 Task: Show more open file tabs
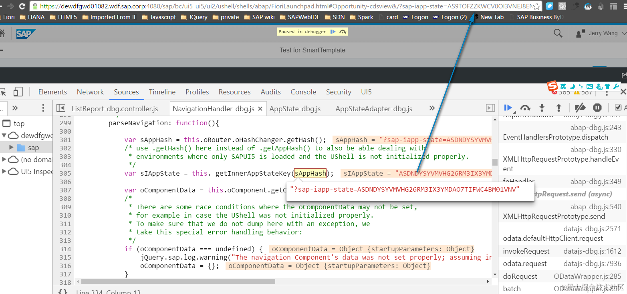pyautogui.click(x=432, y=108)
